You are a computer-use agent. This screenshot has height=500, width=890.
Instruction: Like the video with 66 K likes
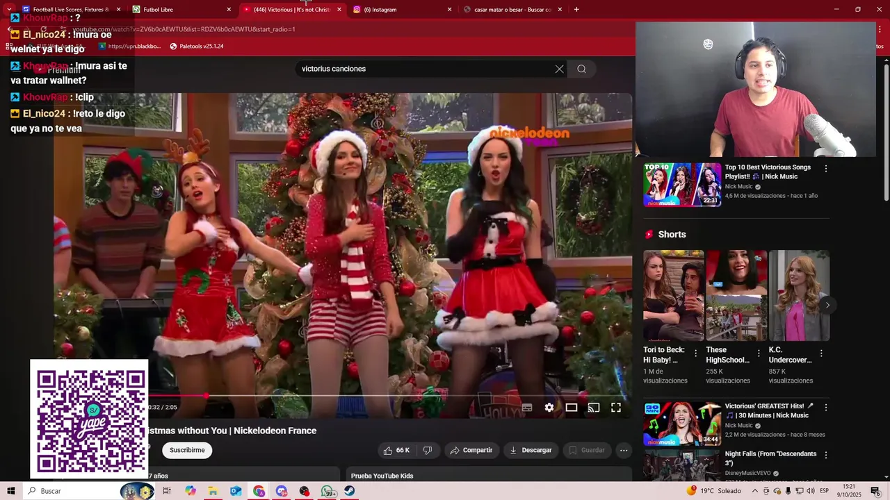[396, 450]
